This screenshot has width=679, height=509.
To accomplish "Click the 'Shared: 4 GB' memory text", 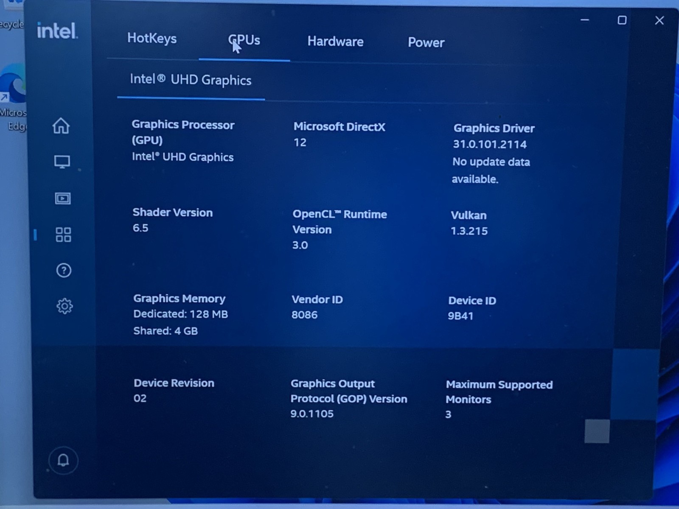I will 166,331.
